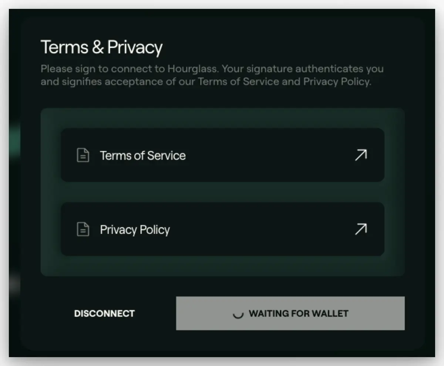444x366 pixels.
Task: Click the loading spinner in the wallet button
Action: pos(238,314)
